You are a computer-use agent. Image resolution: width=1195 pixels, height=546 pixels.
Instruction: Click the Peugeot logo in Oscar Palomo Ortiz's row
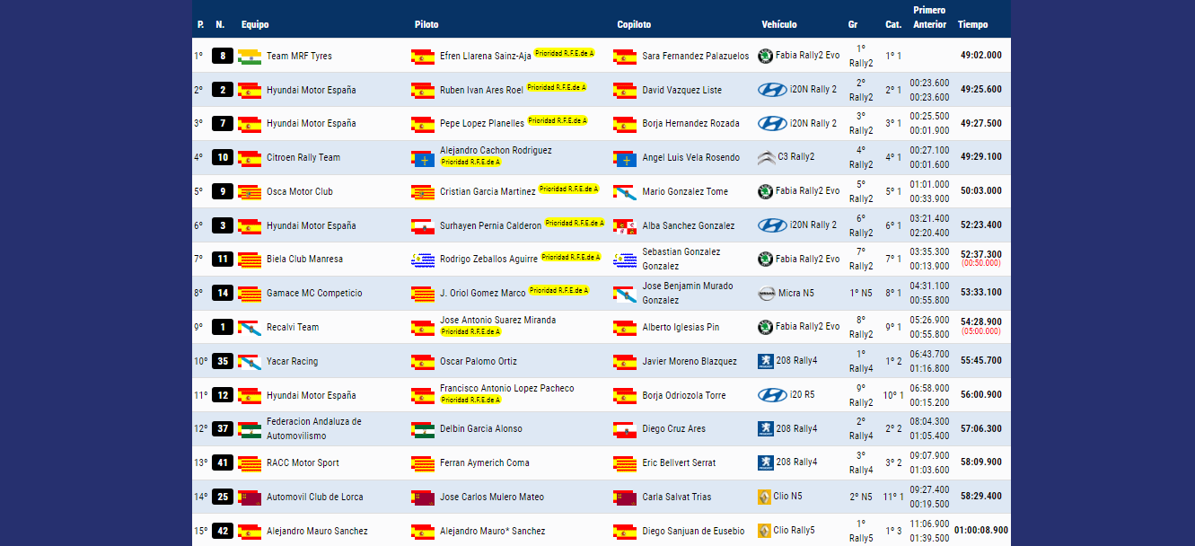tap(765, 361)
